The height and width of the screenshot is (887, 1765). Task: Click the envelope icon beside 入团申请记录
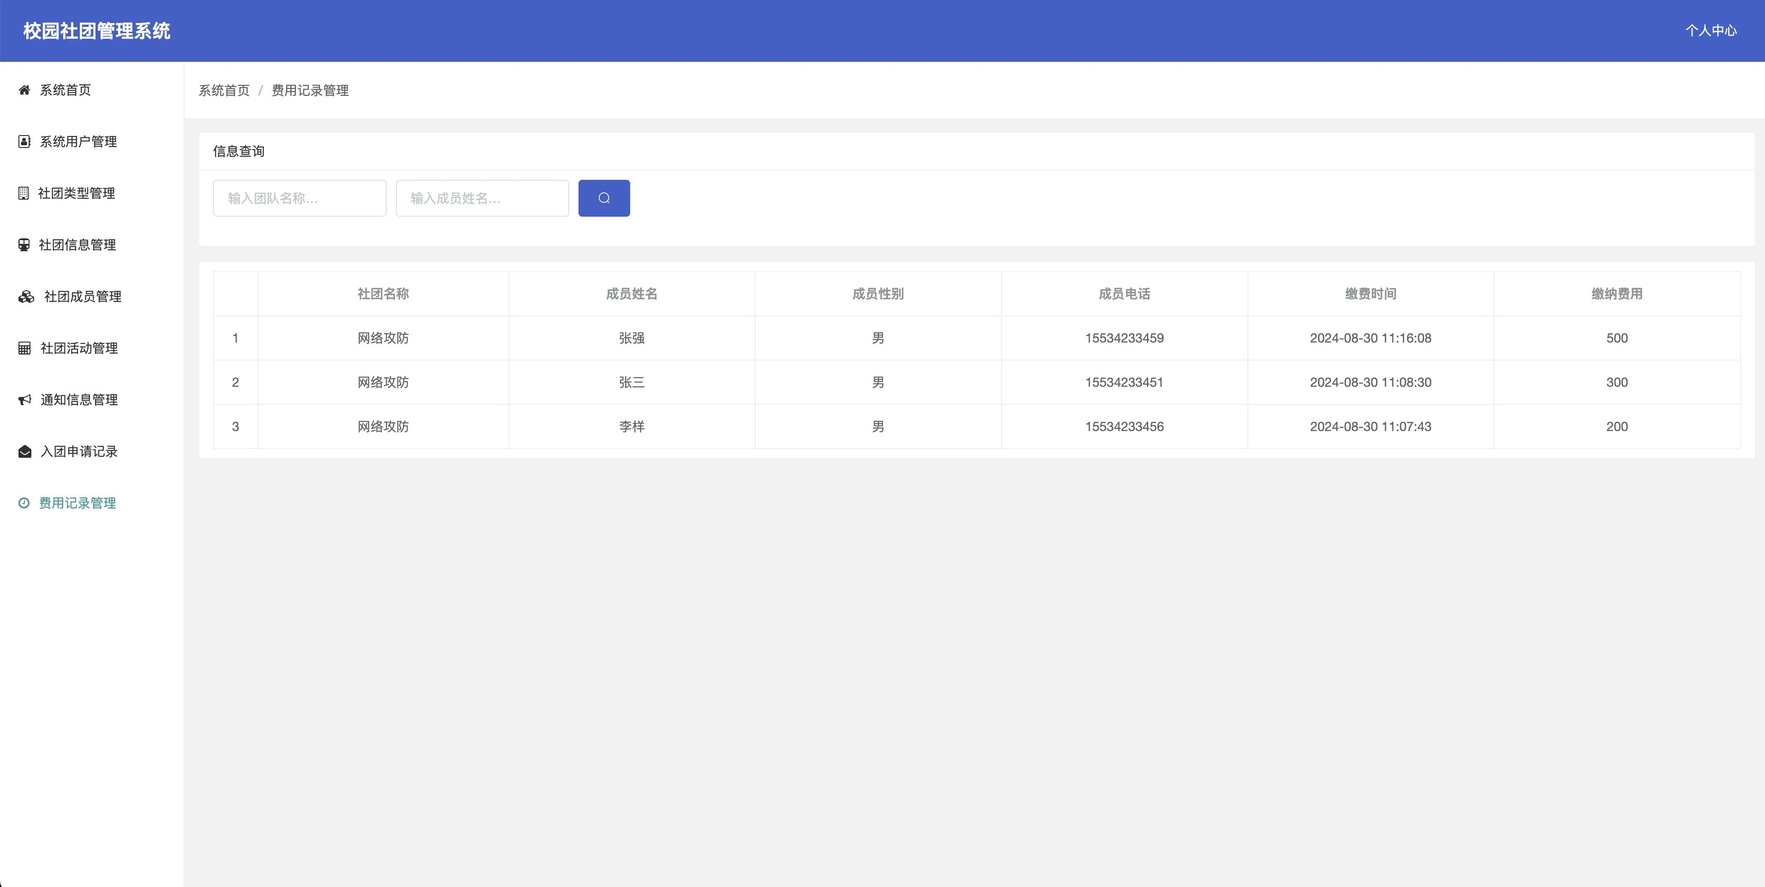(24, 451)
